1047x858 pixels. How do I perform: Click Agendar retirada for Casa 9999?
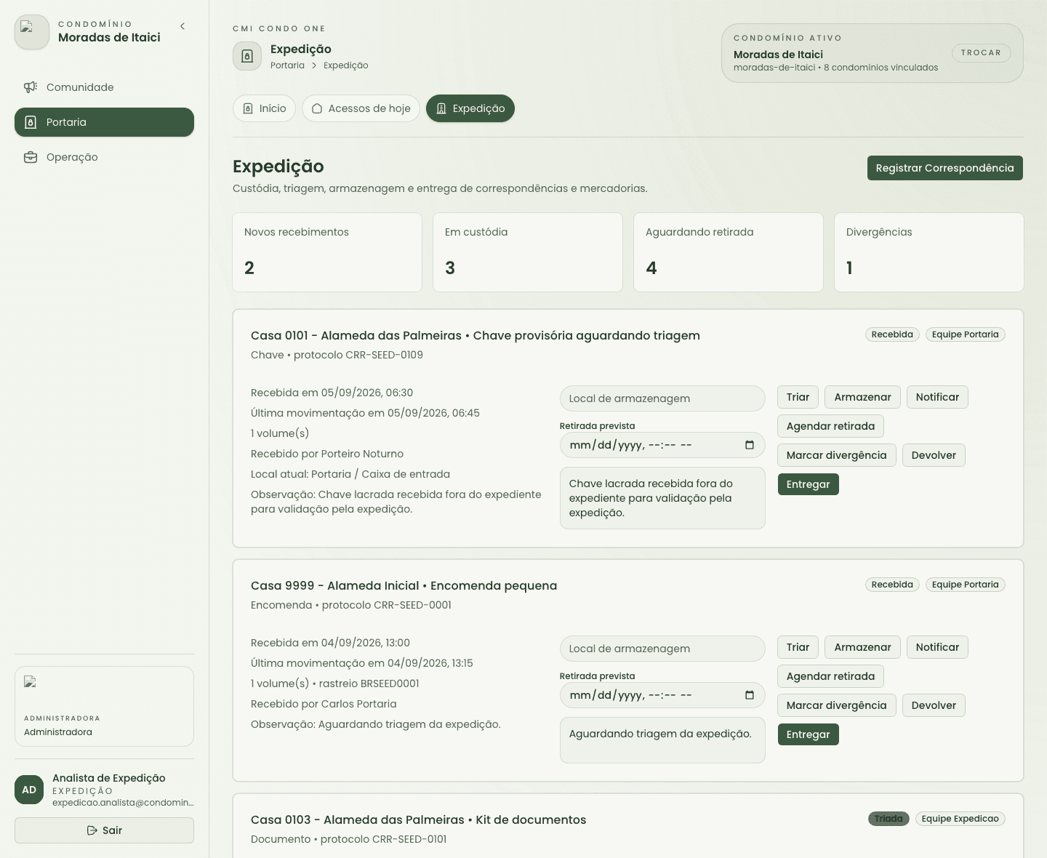click(830, 676)
